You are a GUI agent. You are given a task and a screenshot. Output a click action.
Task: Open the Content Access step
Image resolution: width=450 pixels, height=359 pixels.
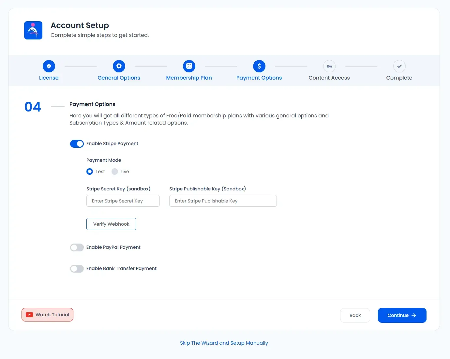329,78
